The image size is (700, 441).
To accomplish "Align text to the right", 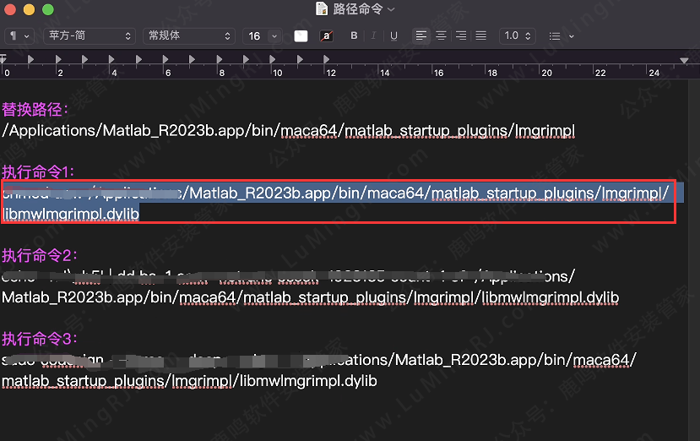I will coord(461,35).
